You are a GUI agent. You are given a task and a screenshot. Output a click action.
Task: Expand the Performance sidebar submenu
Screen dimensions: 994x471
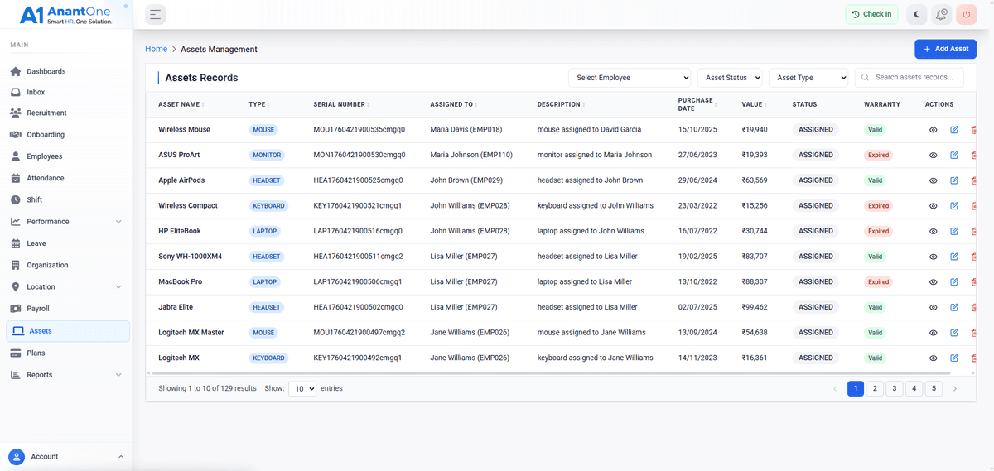tap(118, 222)
